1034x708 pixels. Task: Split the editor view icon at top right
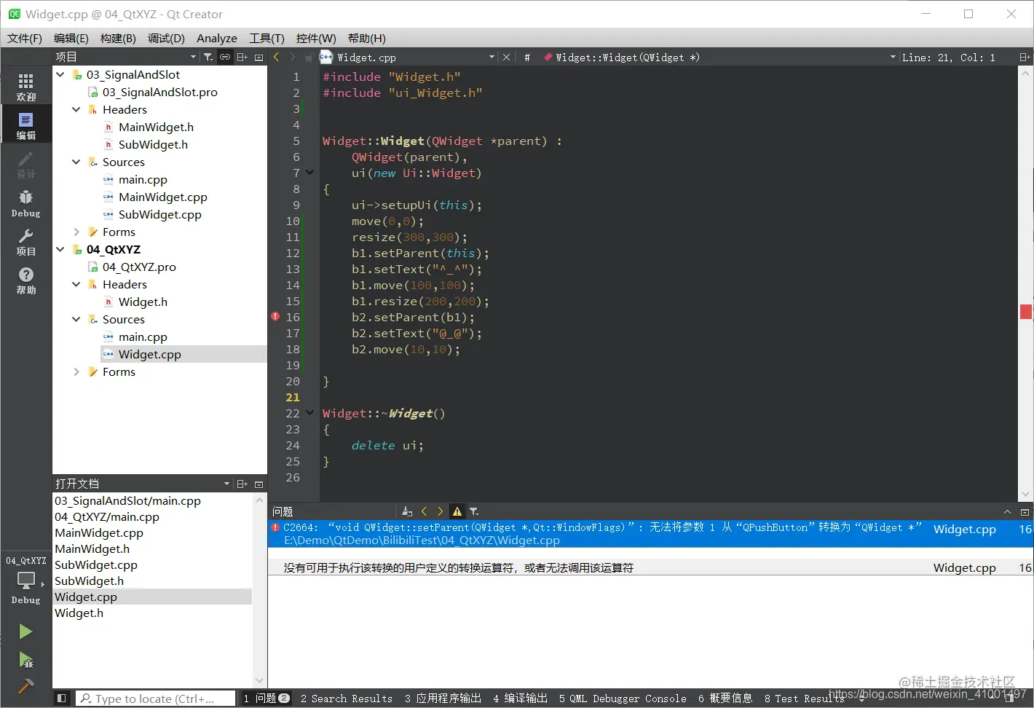click(1025, 57)
